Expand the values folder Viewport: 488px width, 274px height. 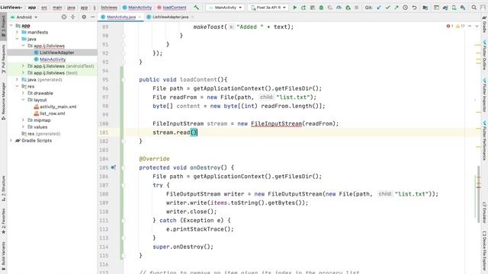(23, 127)
